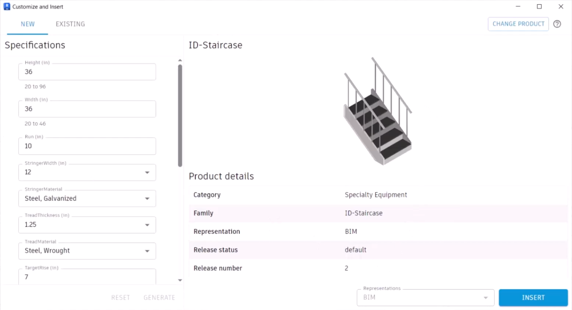Close the Customize and Insert window
Viewport: 572px width, 310px height.
[x=561, y=7]
